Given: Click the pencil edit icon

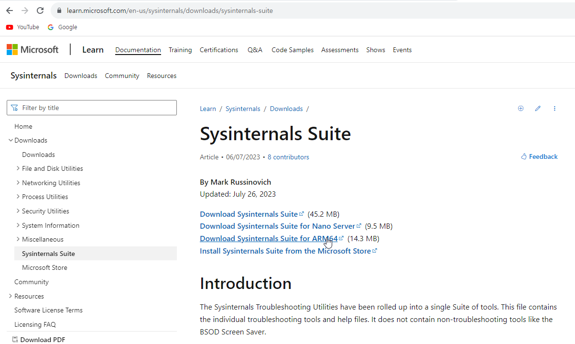Looking at the screenshot, I should coord(538,109).
